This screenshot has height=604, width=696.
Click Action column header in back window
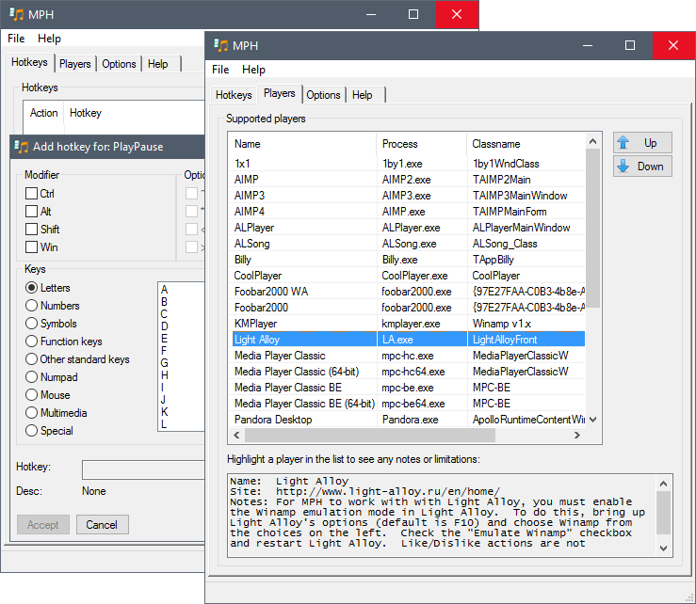click(43, 113)
